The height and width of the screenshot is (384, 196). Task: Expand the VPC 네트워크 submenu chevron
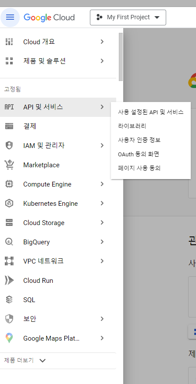(x=102, y=261)
